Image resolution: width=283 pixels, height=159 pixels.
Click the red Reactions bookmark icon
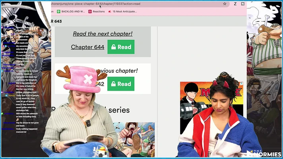point(90,12)
